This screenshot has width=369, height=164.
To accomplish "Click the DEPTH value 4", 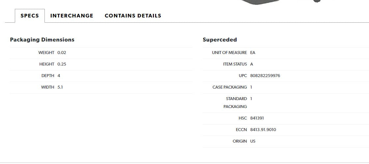I will (59, 76).
